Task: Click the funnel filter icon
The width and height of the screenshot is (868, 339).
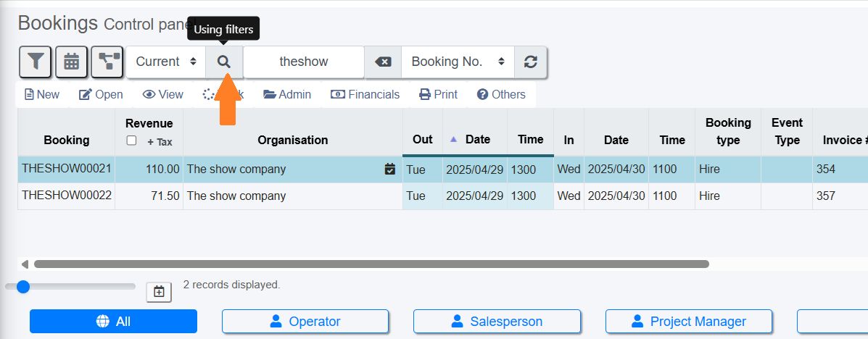Action: [35, 62]
